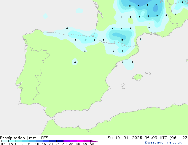Click the 10–15 mm legend color swatch

click(x=39, y=141)
